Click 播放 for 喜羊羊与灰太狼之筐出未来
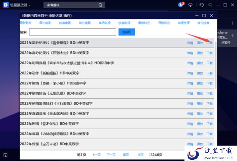 point(200,63)
